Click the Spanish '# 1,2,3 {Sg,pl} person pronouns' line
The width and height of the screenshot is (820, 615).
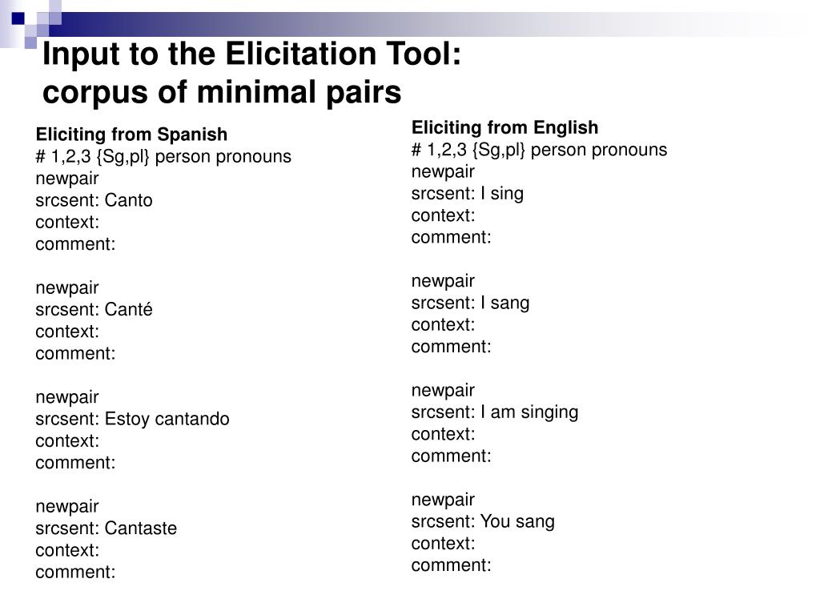[x=163, y=156]
